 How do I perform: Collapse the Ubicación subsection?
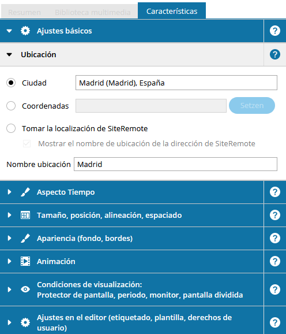[9, 54]
